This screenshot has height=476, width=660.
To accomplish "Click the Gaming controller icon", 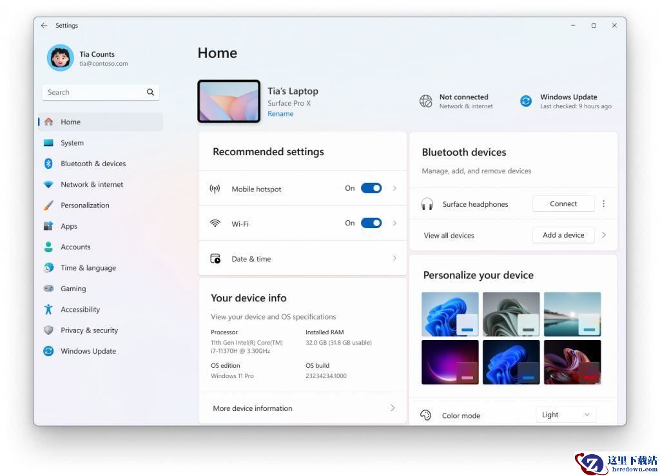I will coord(48,289).
